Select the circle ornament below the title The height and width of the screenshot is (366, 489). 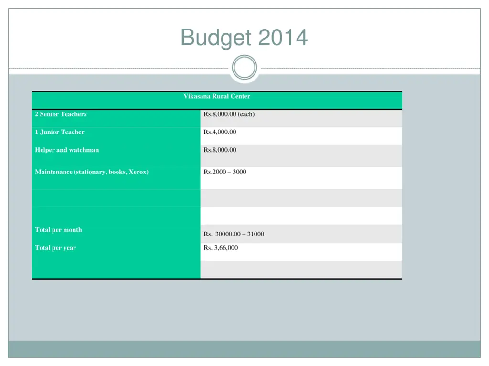[x=244, y=67]
